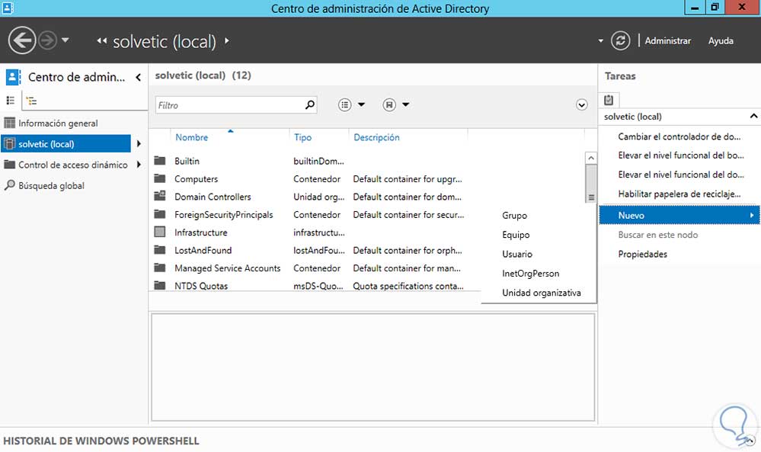Switch navigation pane to list view
761x452 pixels.
click(11, 101)
